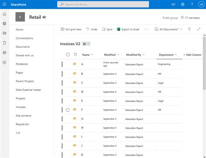
Task: Open the news icon in left rail
Action: click(4, 33)
